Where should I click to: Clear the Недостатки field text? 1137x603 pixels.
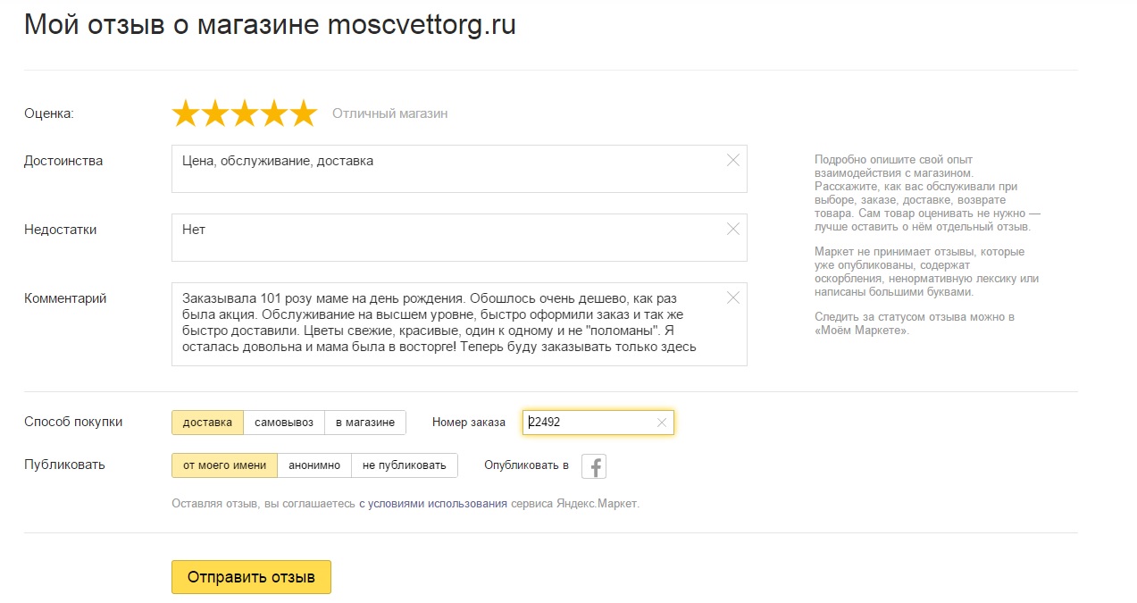click(x=733, y=230)
